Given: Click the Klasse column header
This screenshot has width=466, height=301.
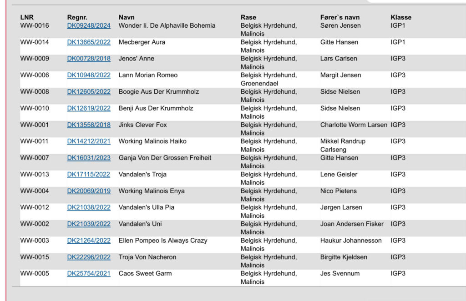Looking at the screenshot, I should click(400, 17).
